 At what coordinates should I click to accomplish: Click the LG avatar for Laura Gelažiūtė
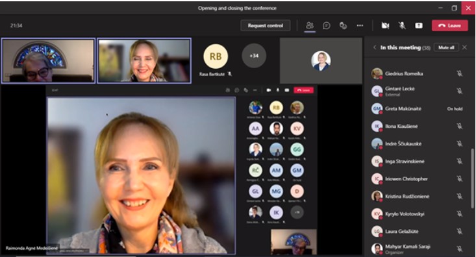pos(377,231)
